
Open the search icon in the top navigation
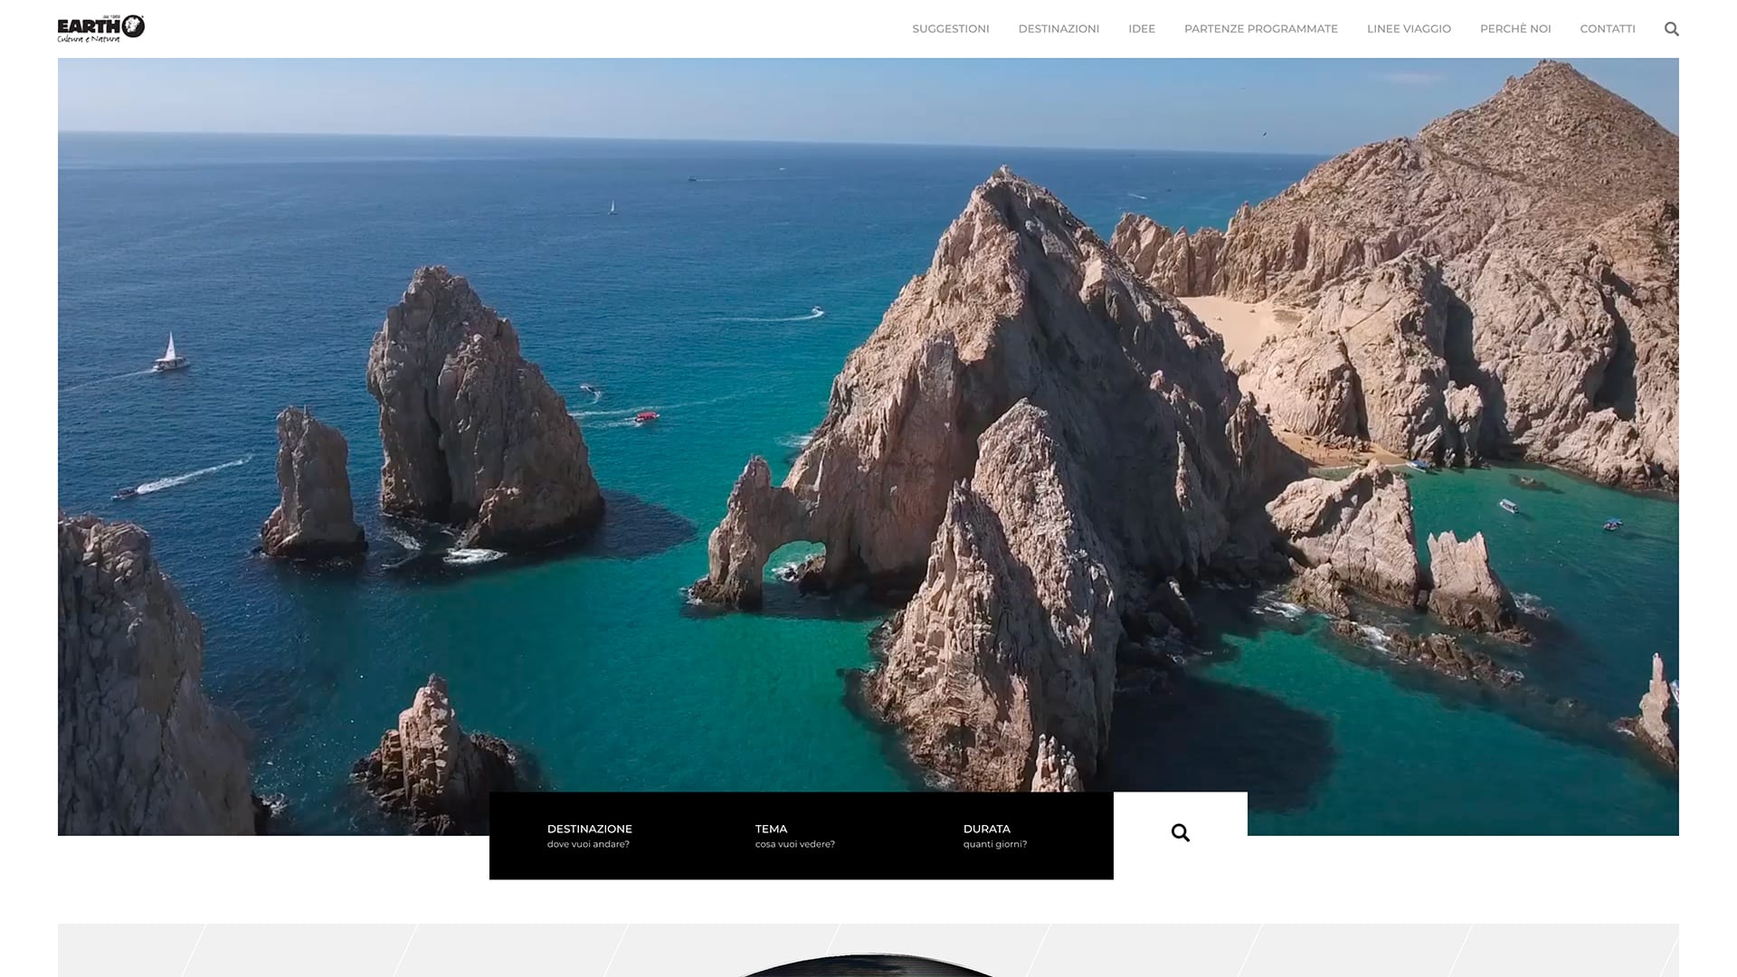pos(1671,29)
